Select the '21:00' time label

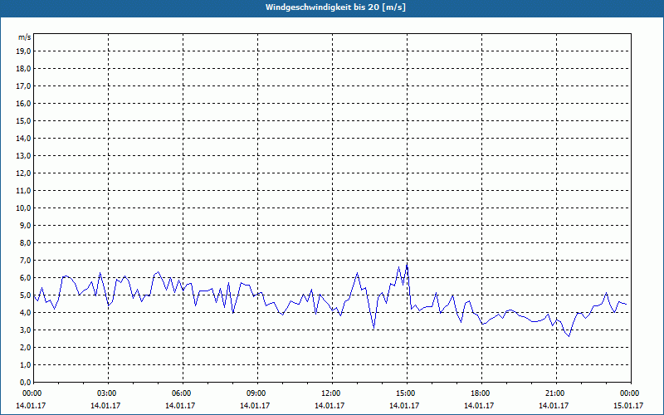pyautogui.click(x=555, y=393)
